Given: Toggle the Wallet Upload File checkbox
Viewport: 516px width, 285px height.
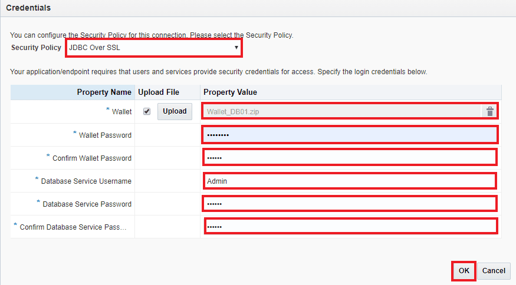Looking at the screenshot, I should (147, 111).
